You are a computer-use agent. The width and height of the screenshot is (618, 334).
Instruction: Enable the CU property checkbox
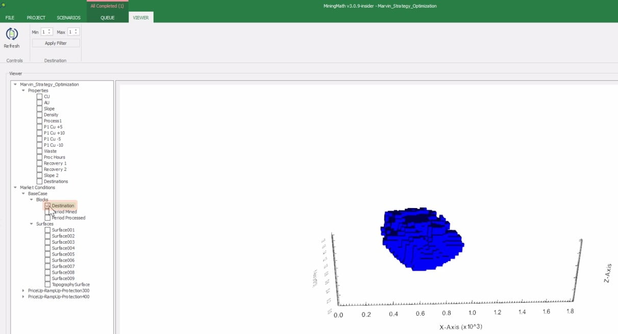40,96
